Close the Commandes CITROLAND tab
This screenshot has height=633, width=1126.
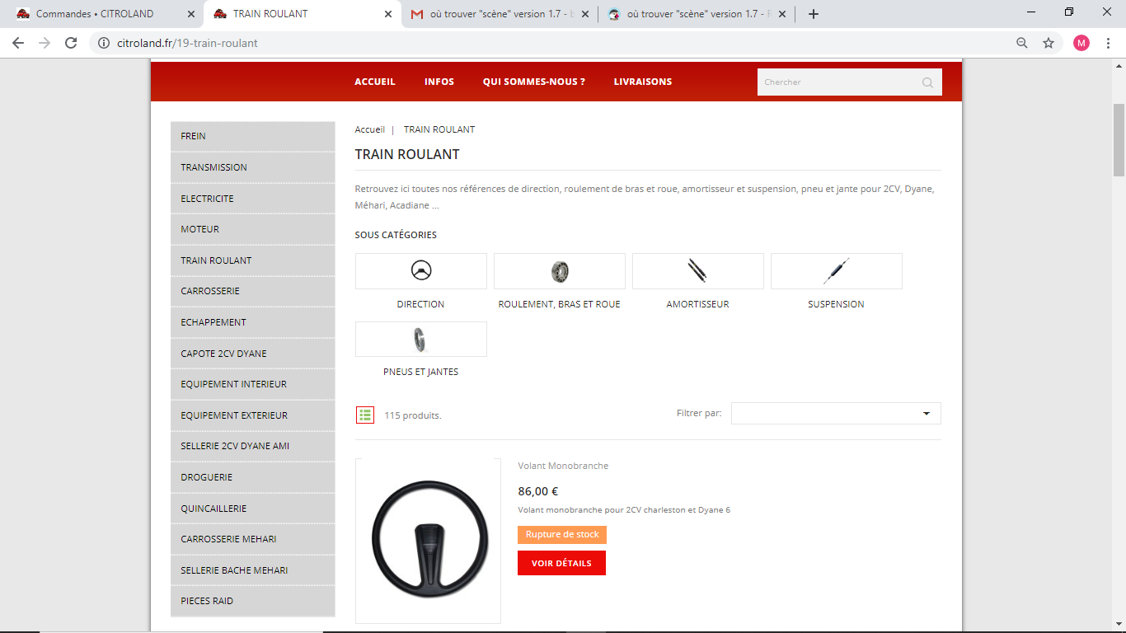coord(191,14)
